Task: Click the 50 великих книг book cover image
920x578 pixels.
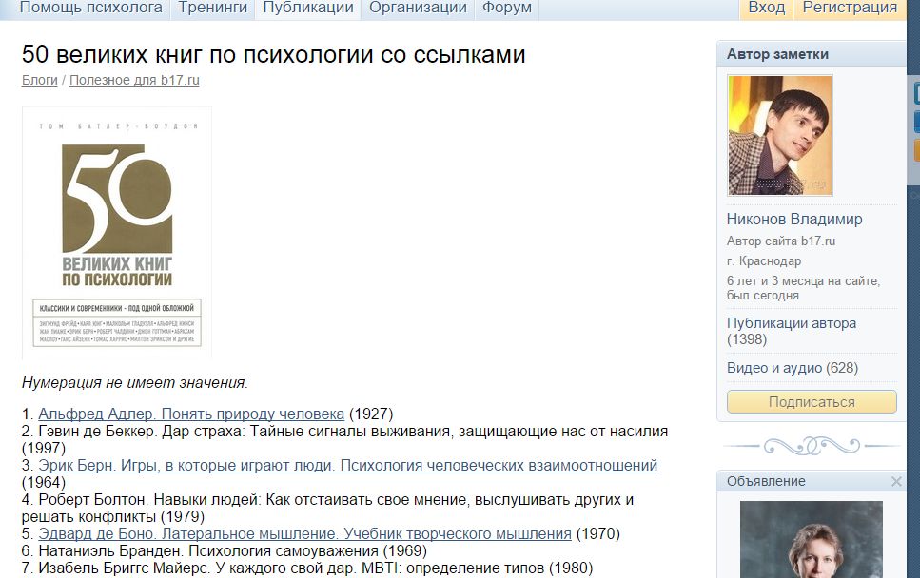Action: 117,233
